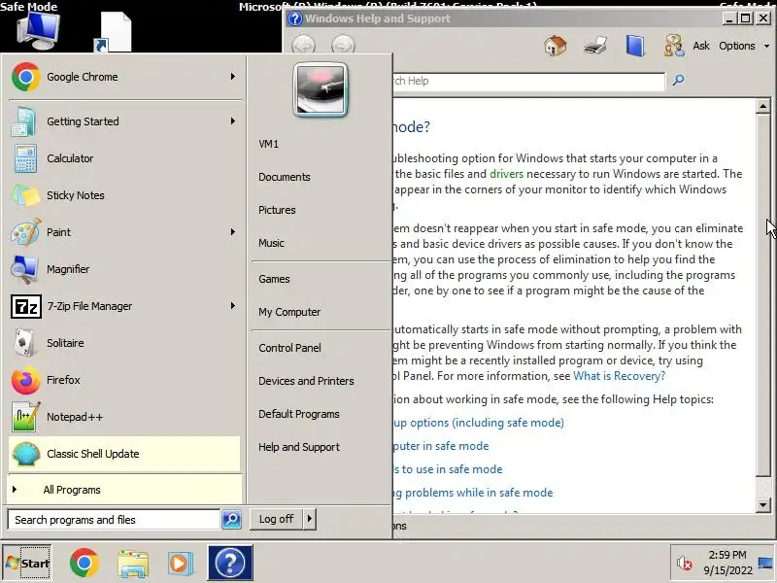Screen dimensions: 777x583
Task: Open 'to use in safe mode' link
Action: [448, 469]
